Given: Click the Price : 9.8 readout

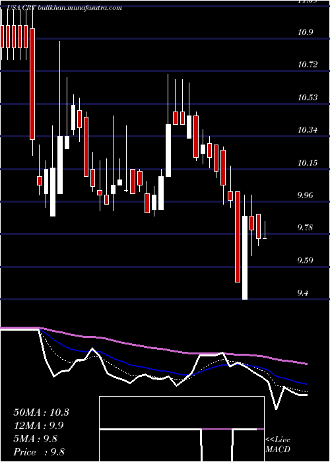Looking at the screenshot, I should [39, 452].
